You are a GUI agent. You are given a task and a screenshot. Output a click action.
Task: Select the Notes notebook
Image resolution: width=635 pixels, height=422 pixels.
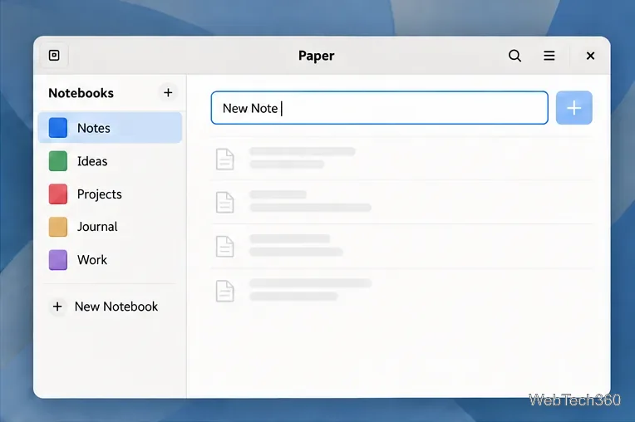coord(110,128)
